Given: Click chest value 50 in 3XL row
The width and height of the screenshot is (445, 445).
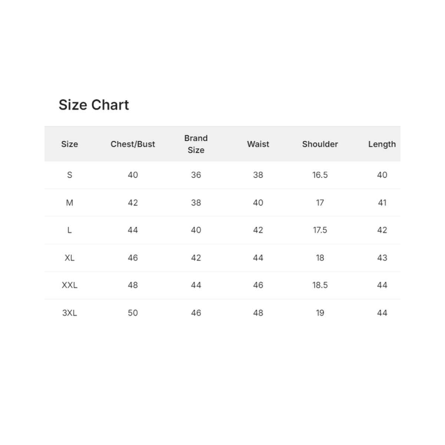Looking at the screenshot, I should point(133,313).
